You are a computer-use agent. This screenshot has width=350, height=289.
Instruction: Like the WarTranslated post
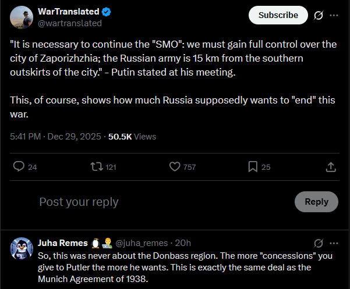point(175,167)
